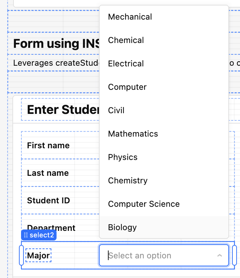
Task: Click the Student ID label
Action: [48, 201]
